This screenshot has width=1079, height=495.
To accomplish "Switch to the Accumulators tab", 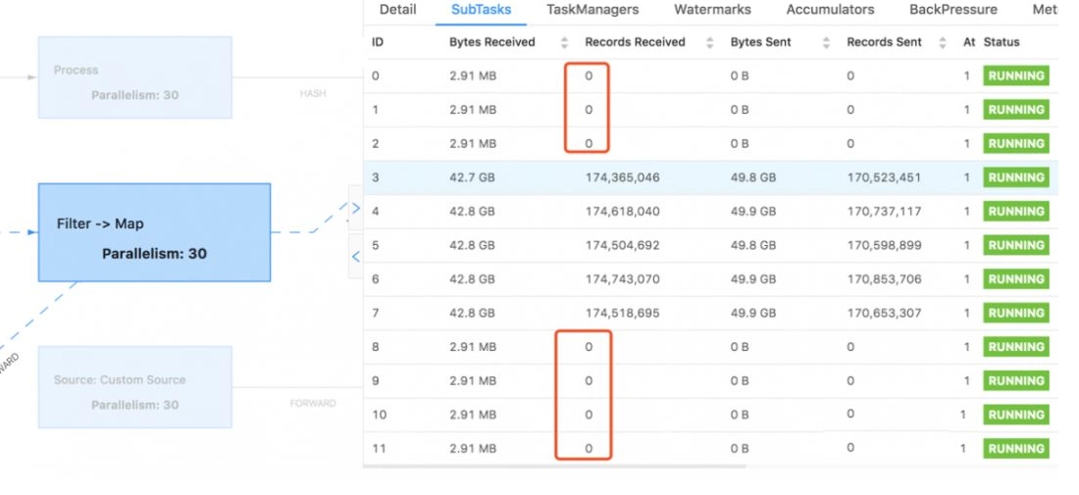I will tap(830, 10).
